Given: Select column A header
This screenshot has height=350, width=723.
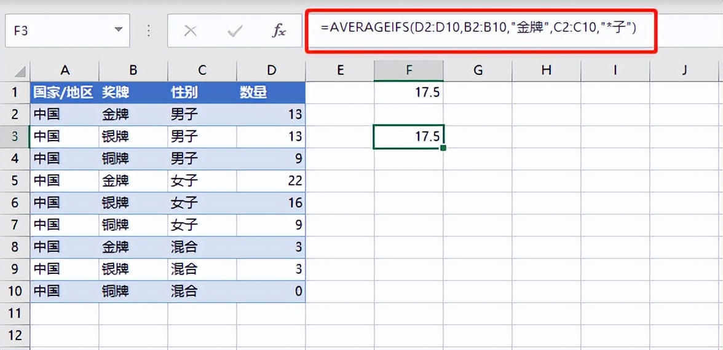Looking at the screenshot, I should pos(65,71).
